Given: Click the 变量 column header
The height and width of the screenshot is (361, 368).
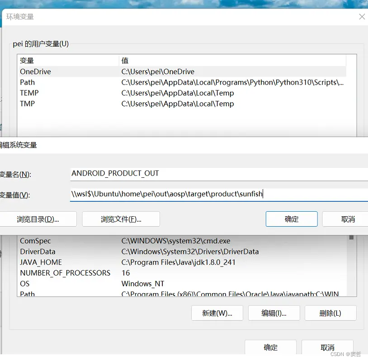Looking at the screenshot, I should coord(27,60).
